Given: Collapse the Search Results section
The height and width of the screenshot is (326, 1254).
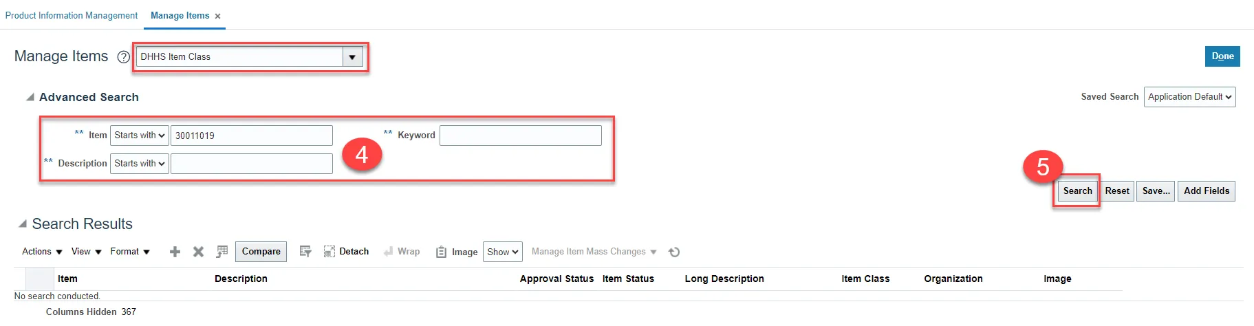Looking at the screenshot, I should click(x=23, y=224).
